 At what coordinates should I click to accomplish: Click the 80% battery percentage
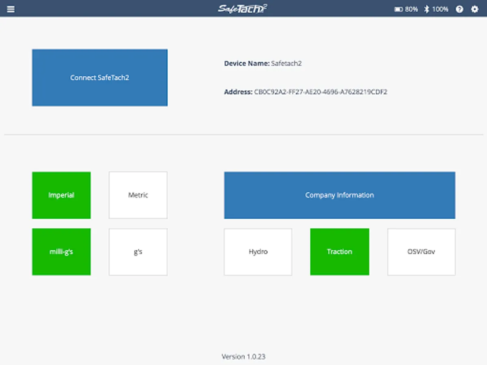pos(411,9)
